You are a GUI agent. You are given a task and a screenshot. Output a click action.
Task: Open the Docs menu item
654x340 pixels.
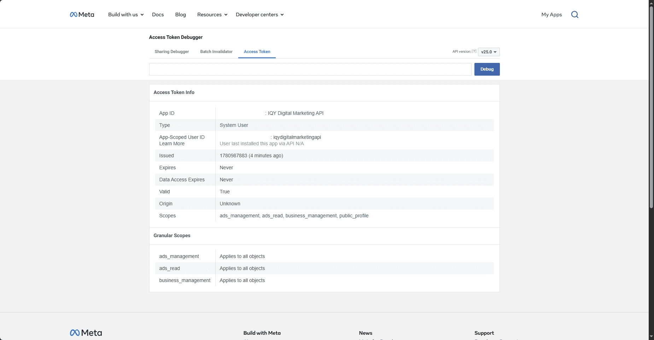click(158, 14)
